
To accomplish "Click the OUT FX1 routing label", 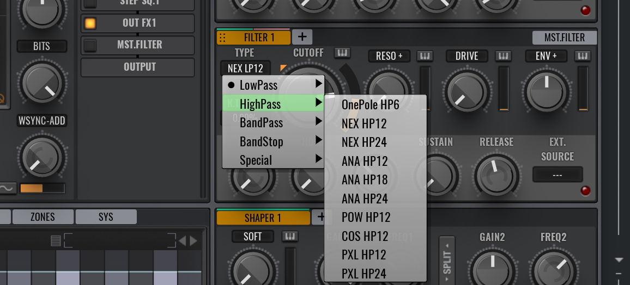I will coord(139,23).
